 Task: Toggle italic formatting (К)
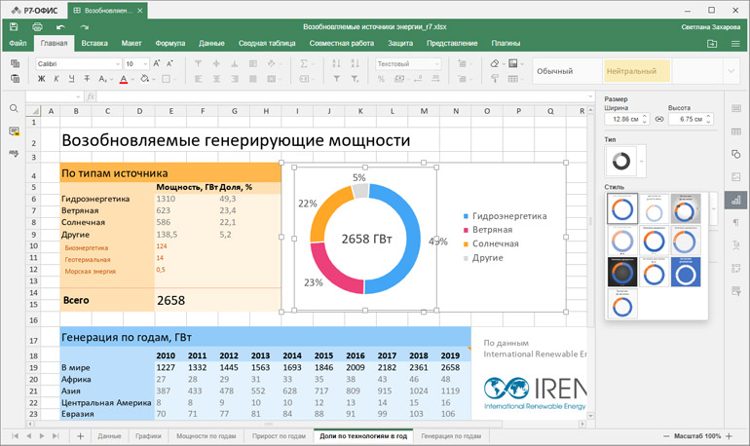point(56,79)
